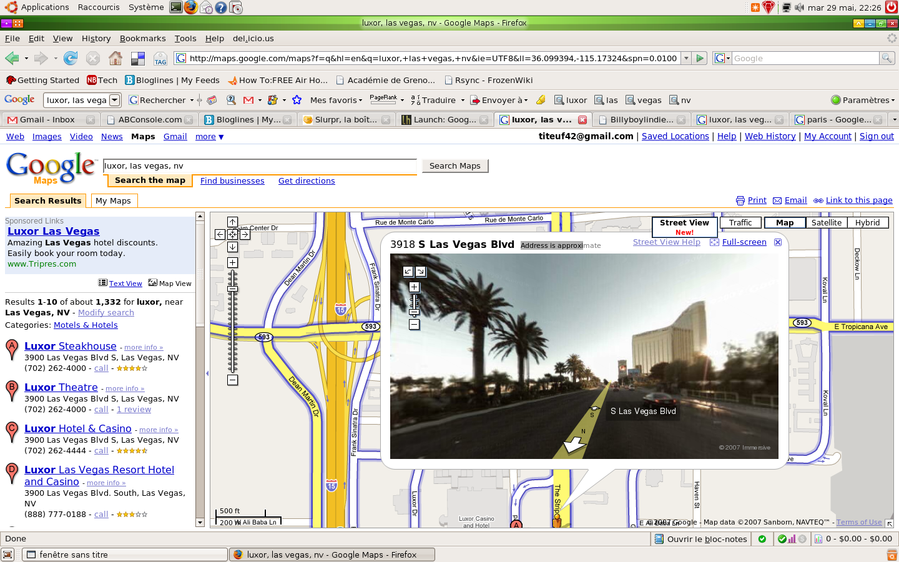Click the Firefox Back arrow
Screen dimensions: 899x562
point(12,58)
